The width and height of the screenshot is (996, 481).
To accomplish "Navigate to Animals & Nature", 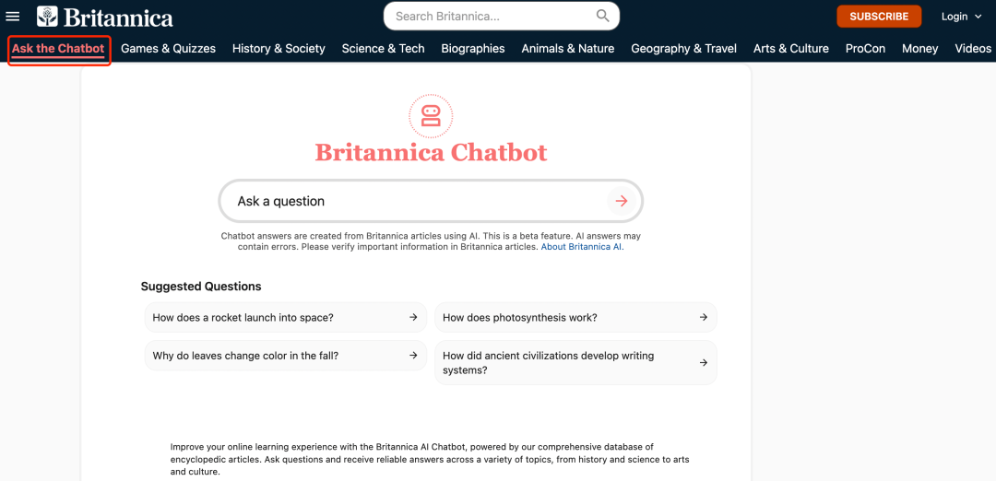I will 567,49.
